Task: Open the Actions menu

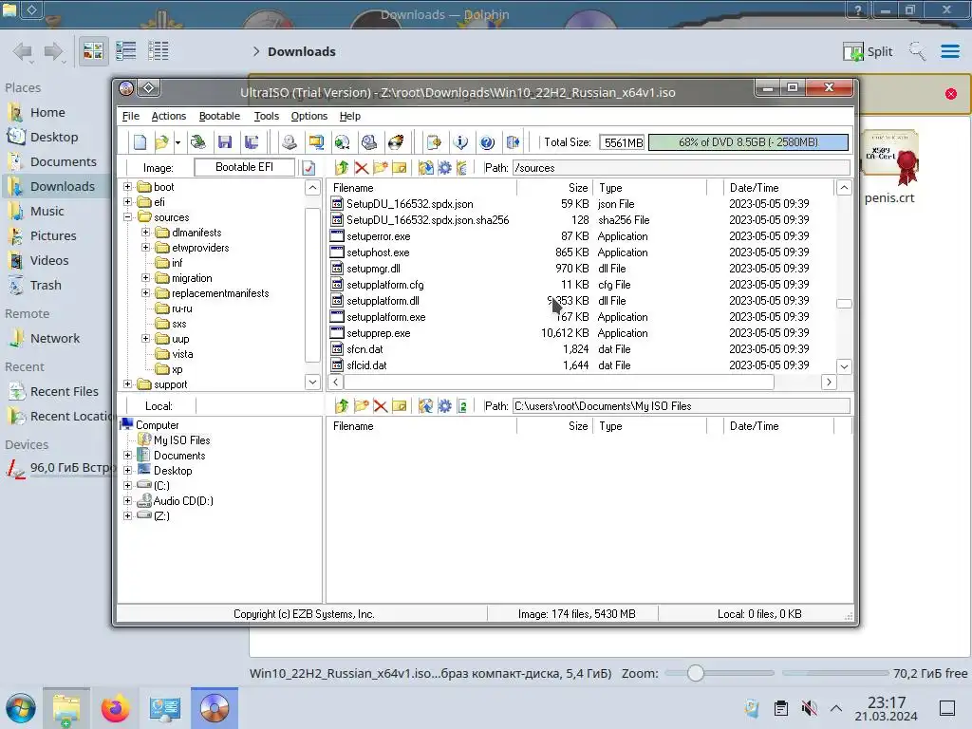Action: point(169,116)
